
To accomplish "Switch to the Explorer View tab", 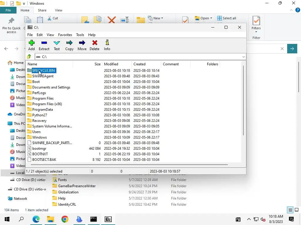I will tap(58, 10).
